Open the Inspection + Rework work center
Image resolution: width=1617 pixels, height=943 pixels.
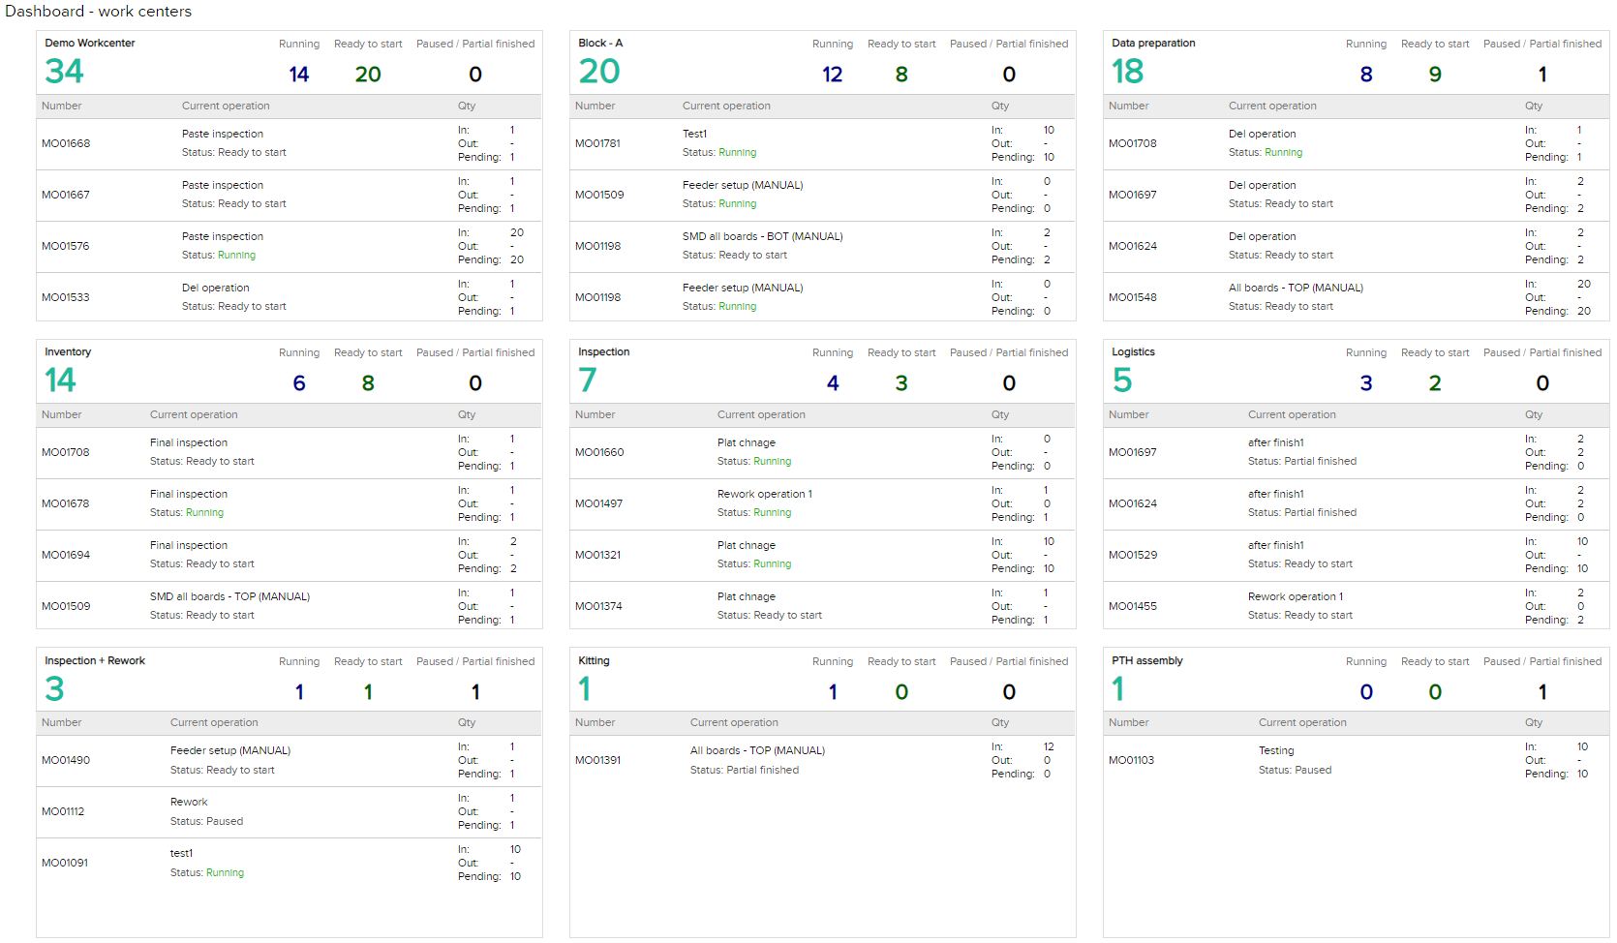coord(95,661)
